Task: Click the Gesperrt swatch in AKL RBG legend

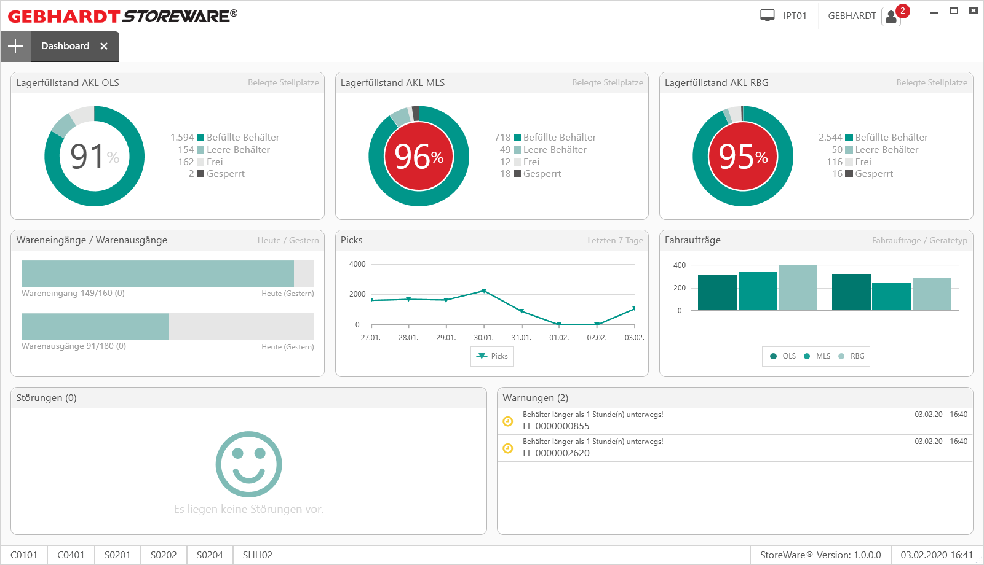Action: [x=849, y=174]
